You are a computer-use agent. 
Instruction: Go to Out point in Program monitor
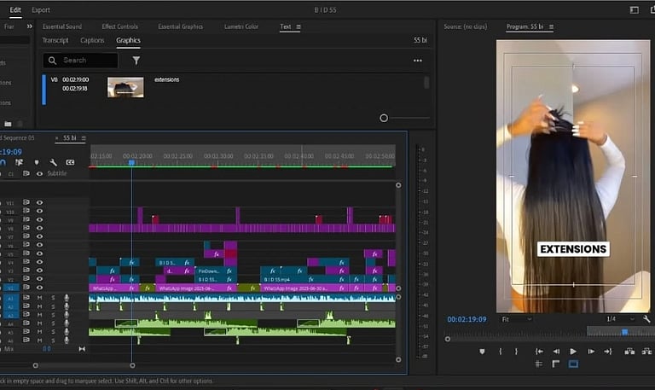click(x=608, y=352)
